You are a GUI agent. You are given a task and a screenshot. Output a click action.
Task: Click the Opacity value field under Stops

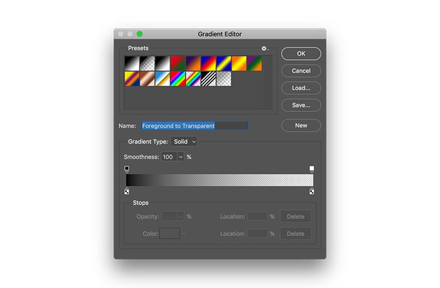pos(169,217)
